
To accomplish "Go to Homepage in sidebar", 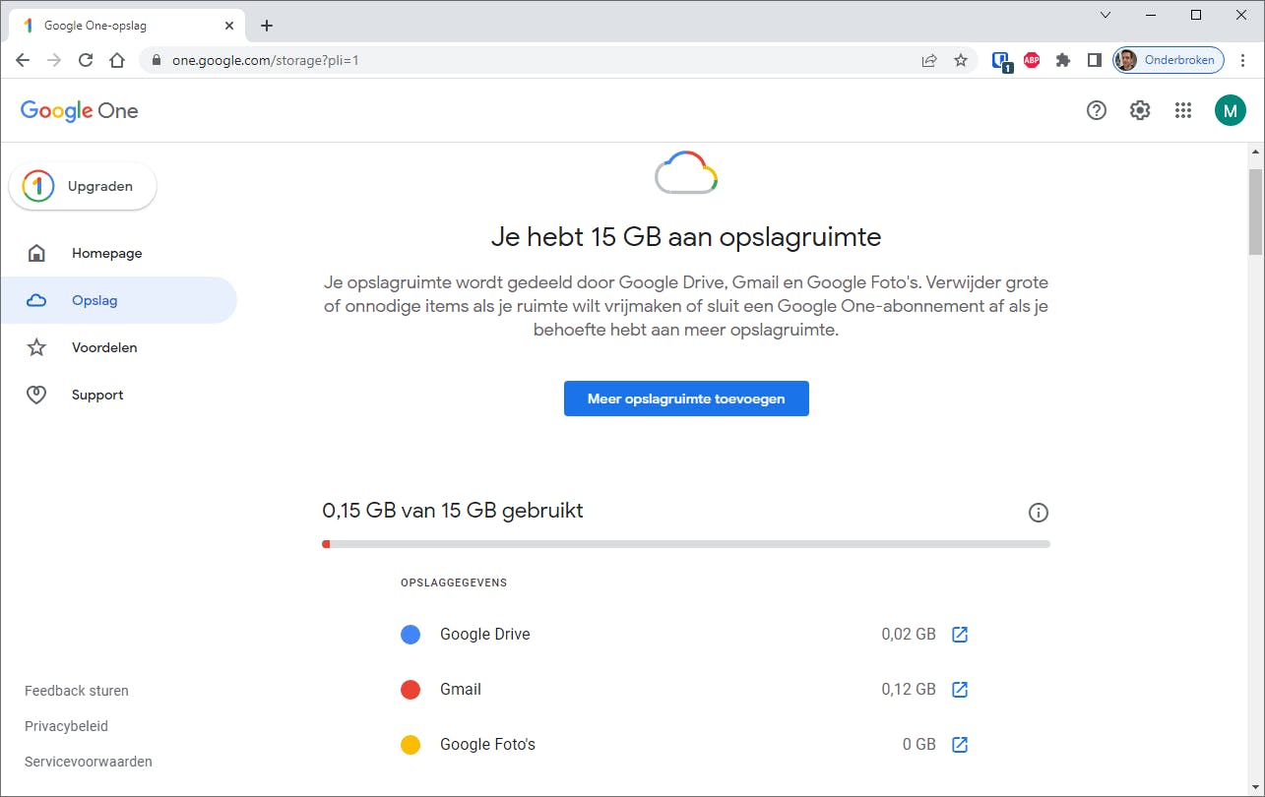I will tap(106, 253).
